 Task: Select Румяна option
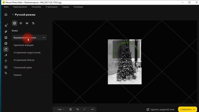(17, 75)
